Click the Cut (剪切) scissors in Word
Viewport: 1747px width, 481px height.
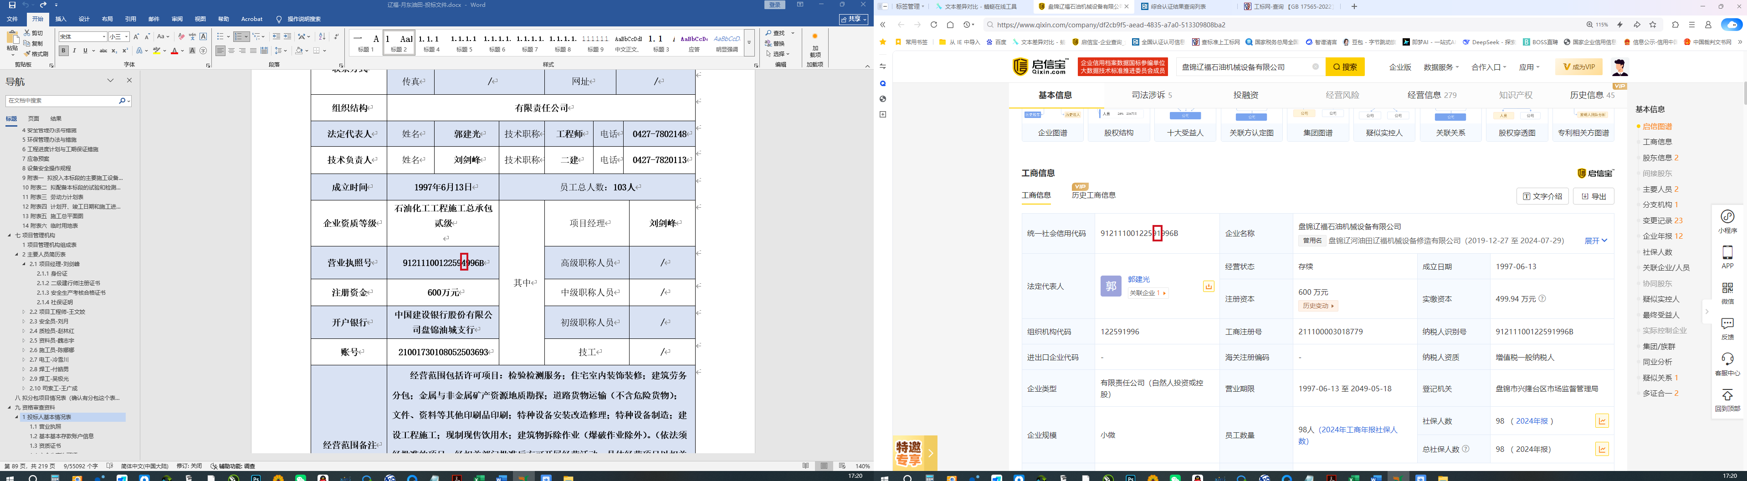(34, 32)
